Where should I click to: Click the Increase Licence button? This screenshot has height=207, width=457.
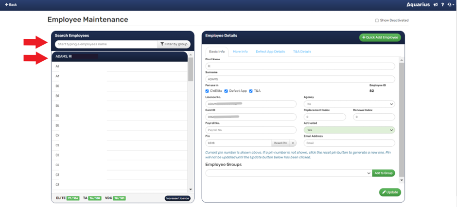click(x=177, y=198)
